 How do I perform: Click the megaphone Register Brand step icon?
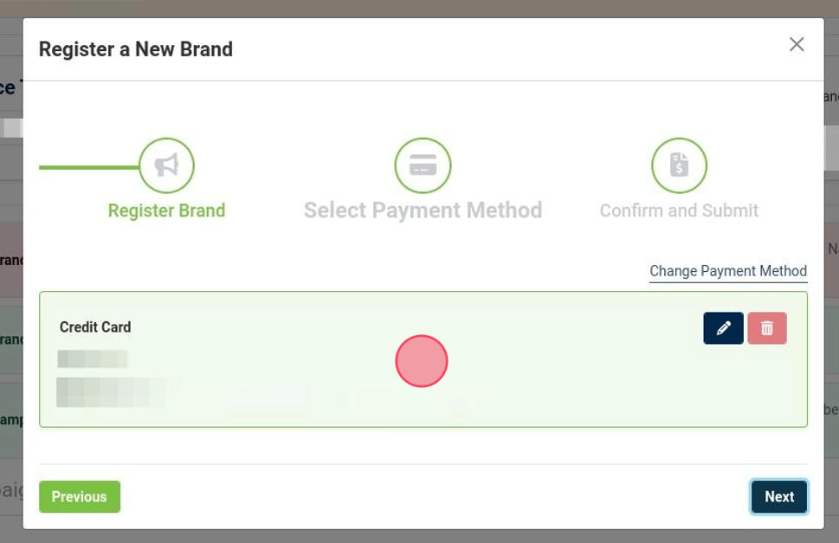tap(166, 165)
